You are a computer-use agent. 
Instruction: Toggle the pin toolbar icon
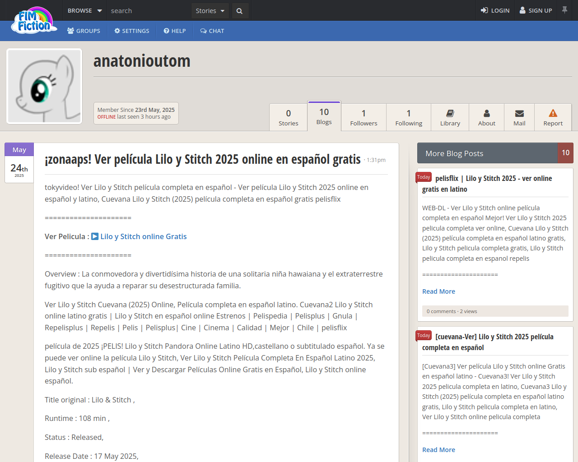[x=564, y=9]
